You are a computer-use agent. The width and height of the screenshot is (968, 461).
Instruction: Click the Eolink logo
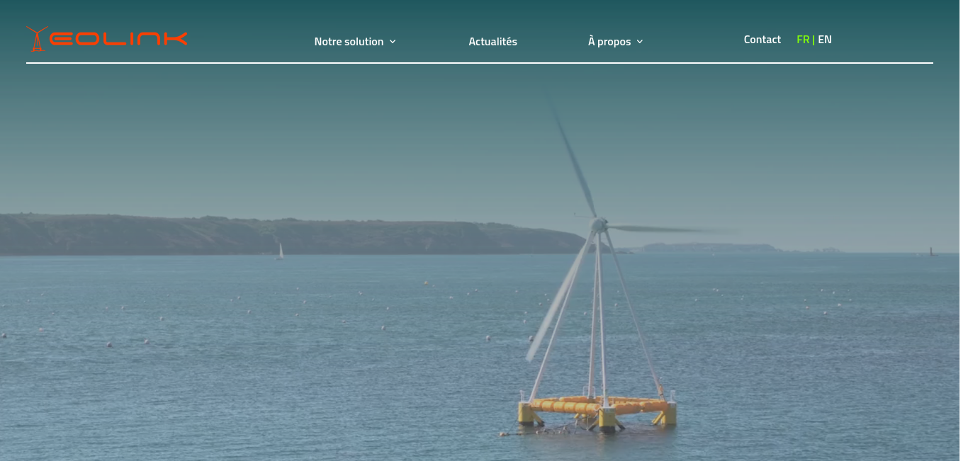[107, 39]
